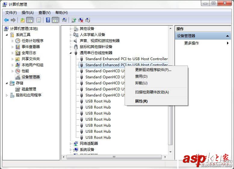
Task: Collapse the 通用串行总线控制器 category
Action: (70, 53)
